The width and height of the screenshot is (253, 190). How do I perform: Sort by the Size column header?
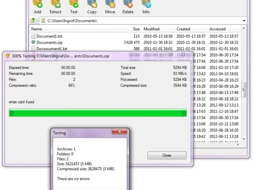click(x=125, y=29)
